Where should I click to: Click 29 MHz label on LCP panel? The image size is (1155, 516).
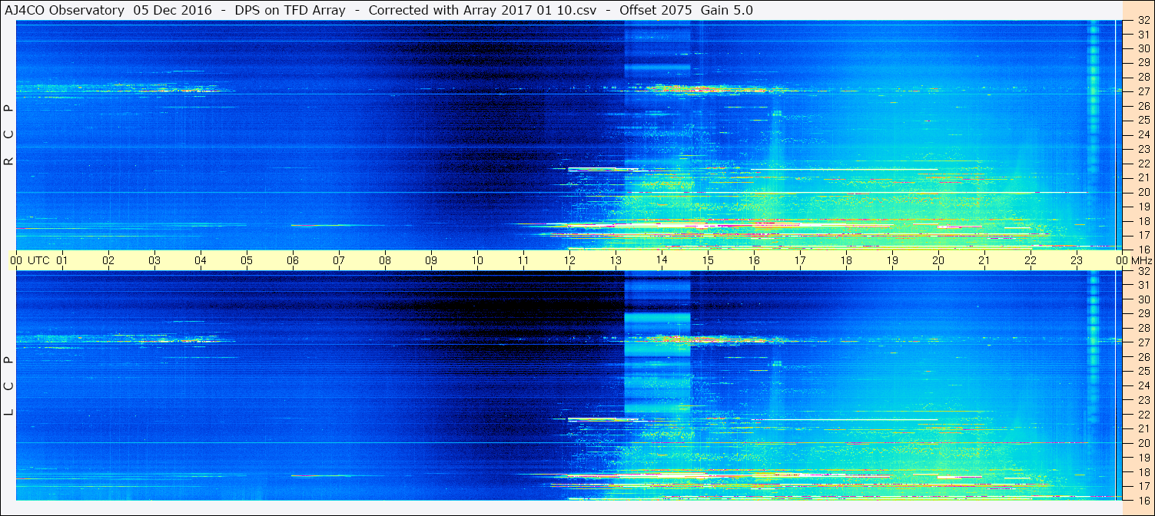tap(1143, 313)
